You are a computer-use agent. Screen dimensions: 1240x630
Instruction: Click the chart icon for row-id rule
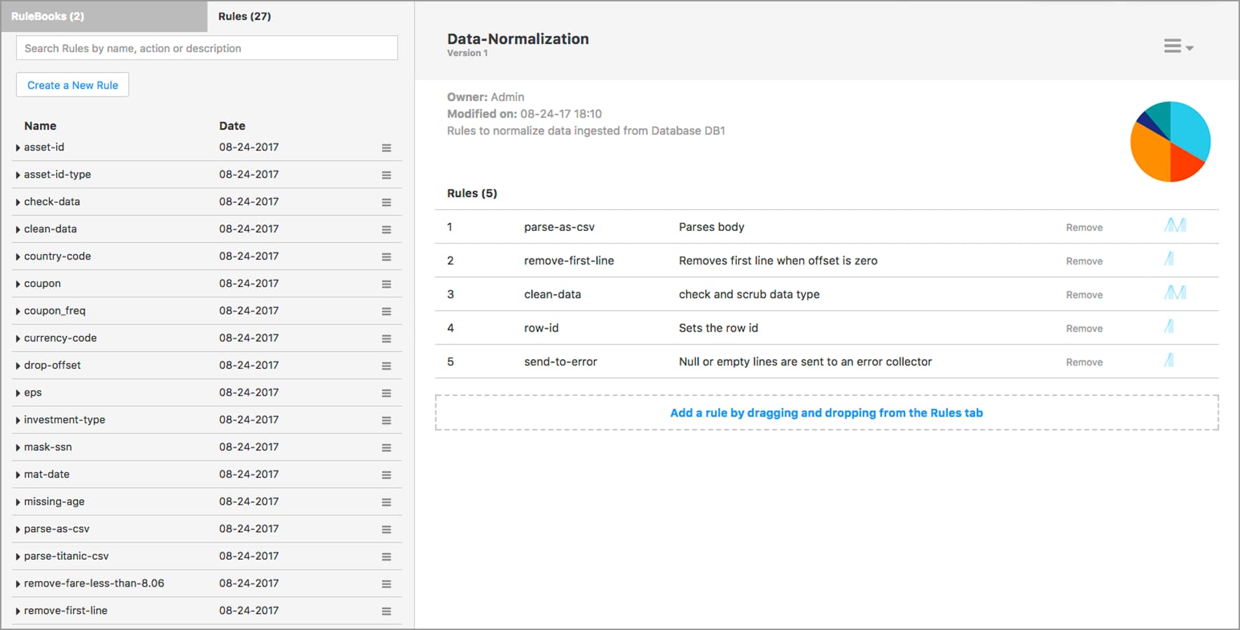[x=1169, y=327]
